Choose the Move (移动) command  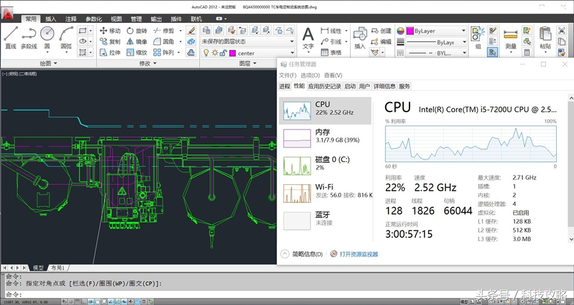tap(109, 31)
